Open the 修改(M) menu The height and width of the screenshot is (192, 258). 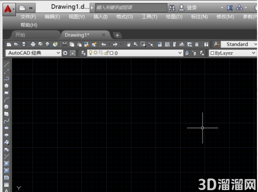pos(225,17)
